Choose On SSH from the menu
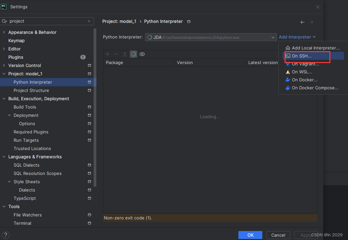 pyautogui.click(x=313, y=56)
